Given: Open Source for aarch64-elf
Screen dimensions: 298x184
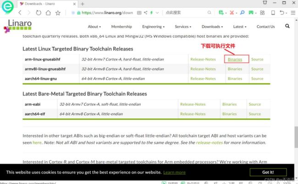Looking at the screenshot, I should coord(254,114).
